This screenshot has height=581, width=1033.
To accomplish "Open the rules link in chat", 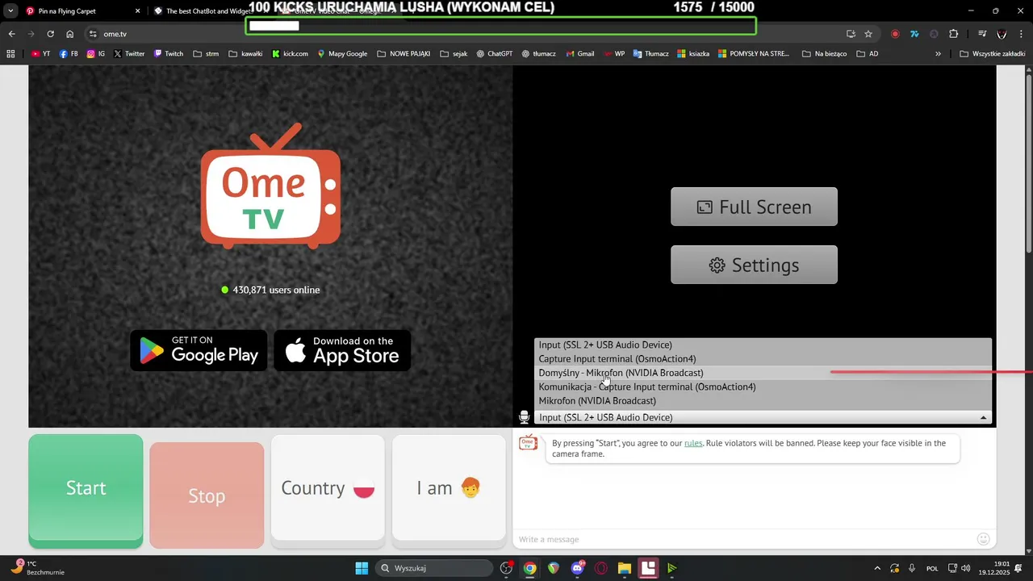I will click(693, 443).
